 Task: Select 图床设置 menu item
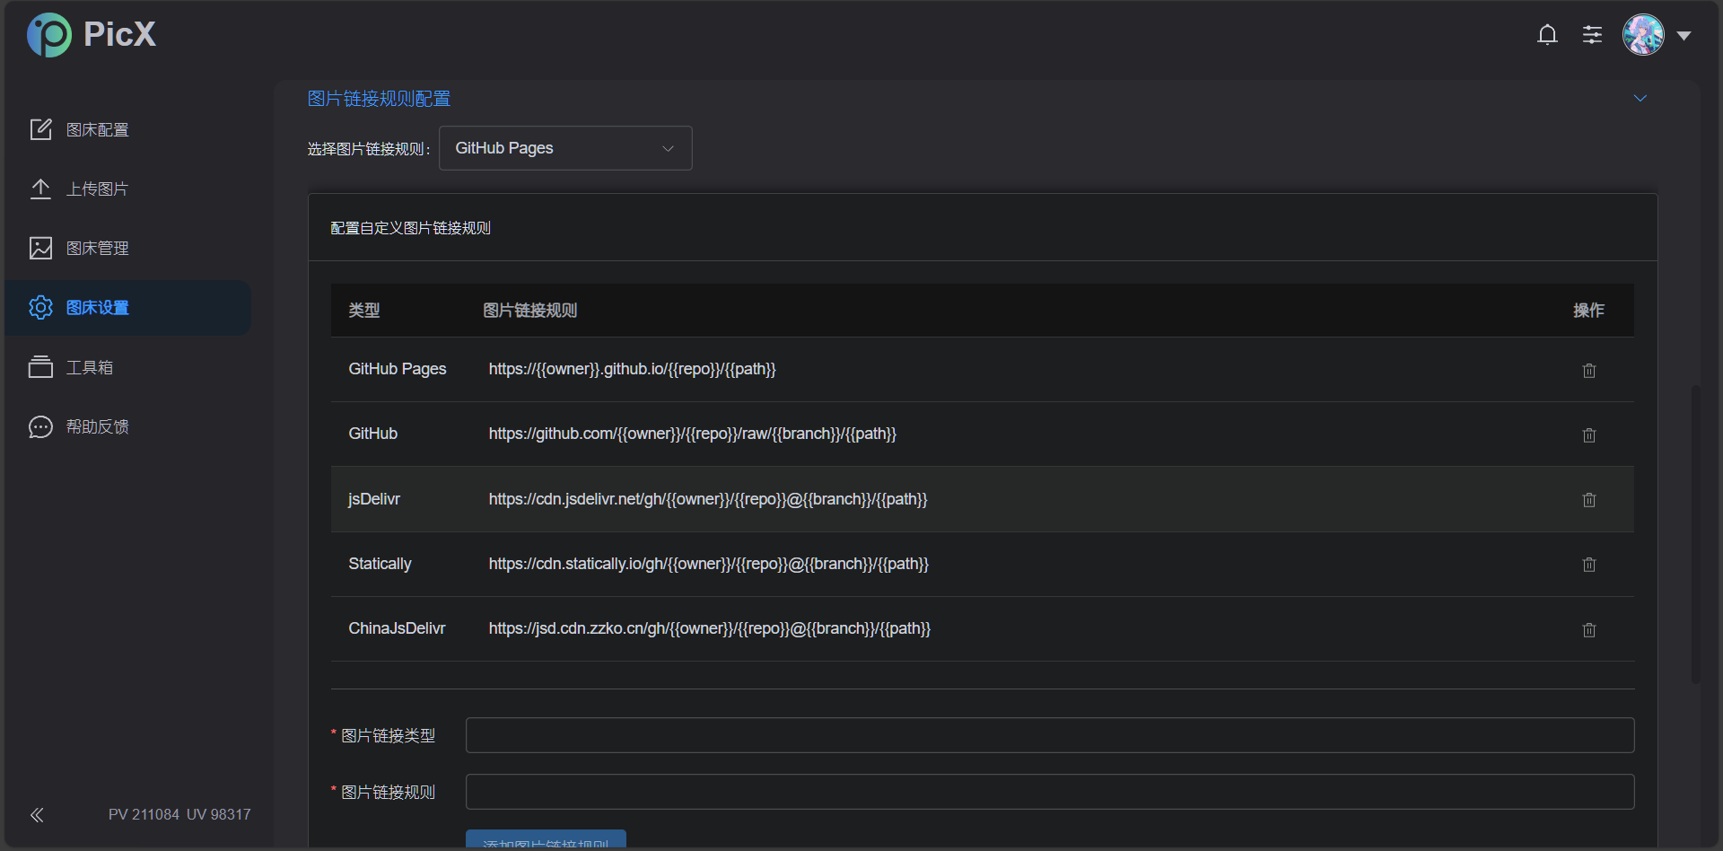click(x=128, y=307)
